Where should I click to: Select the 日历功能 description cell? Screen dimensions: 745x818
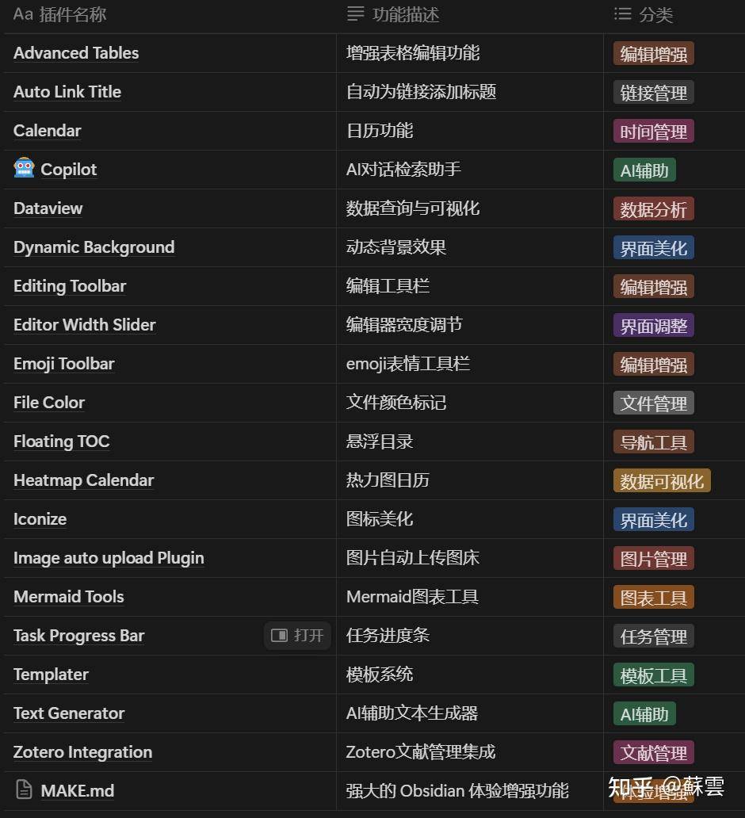pyautogui.click(x=469, y=131)
